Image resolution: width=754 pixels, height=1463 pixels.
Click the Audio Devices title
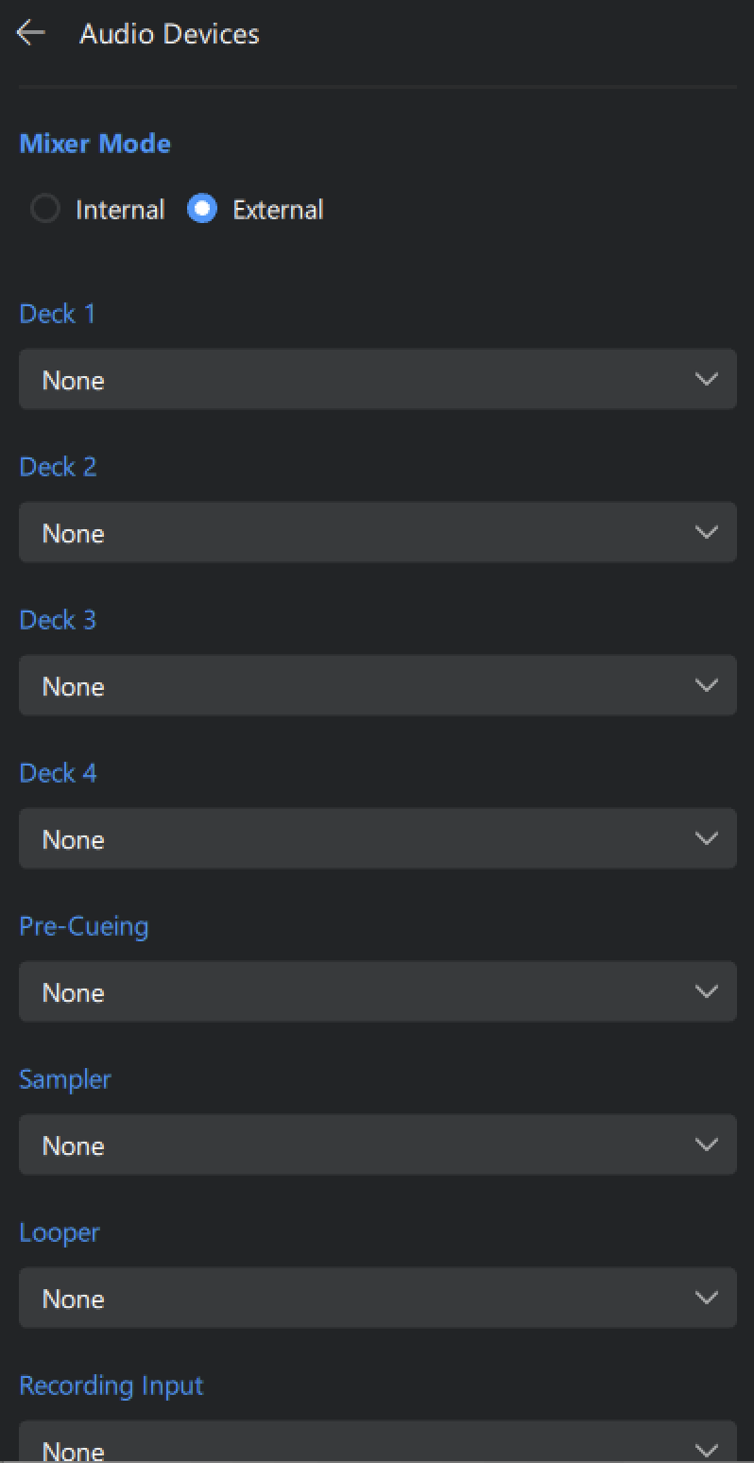click(x=170, y=34)
